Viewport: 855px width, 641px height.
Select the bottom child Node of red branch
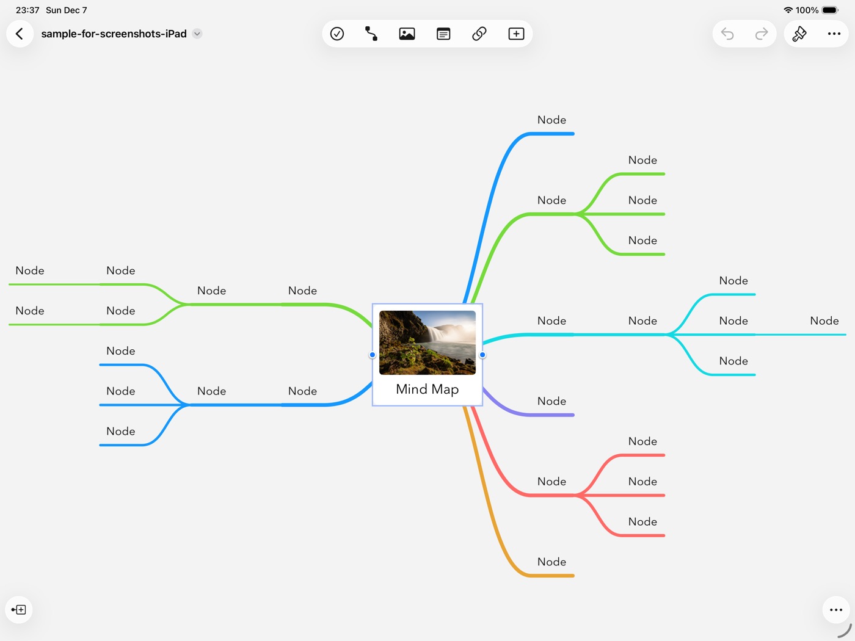tap(642, 522)
